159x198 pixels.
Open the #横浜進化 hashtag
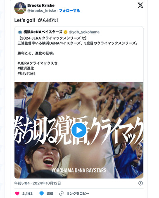[x=26, y=68]
